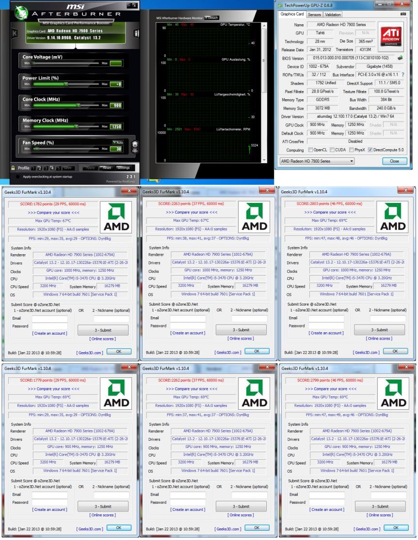418x540 pixels.
Task: Click the profile Save button
Action: [67, 168]
